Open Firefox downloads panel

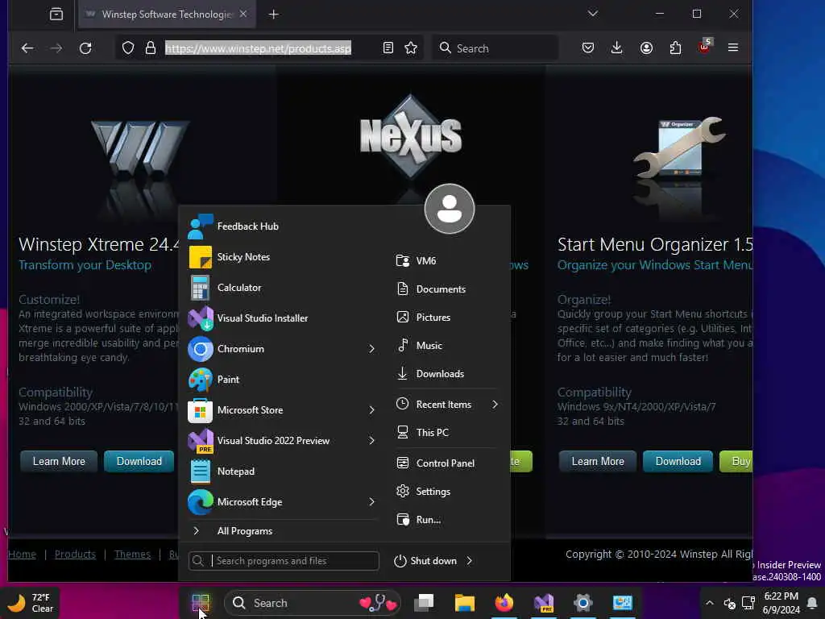click(x=617, y=48)
